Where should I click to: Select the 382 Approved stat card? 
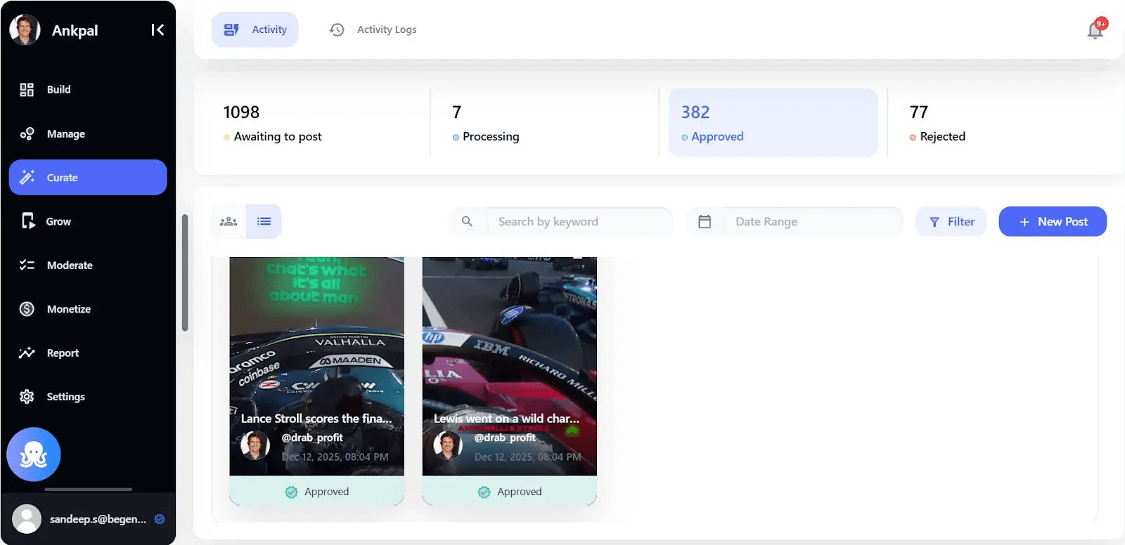point(773,123)
